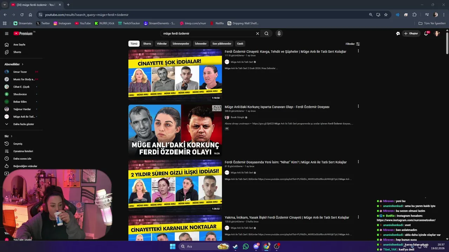
Task: Select the Canlı filter chip
Action: click(x=240, y=44)
